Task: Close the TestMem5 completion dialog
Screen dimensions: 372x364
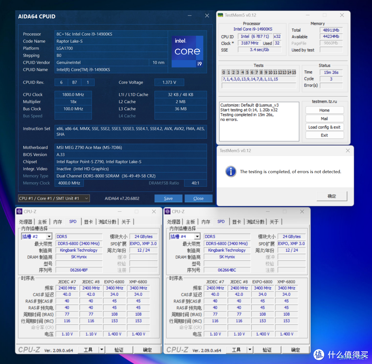Action: (x=348, y=150)
